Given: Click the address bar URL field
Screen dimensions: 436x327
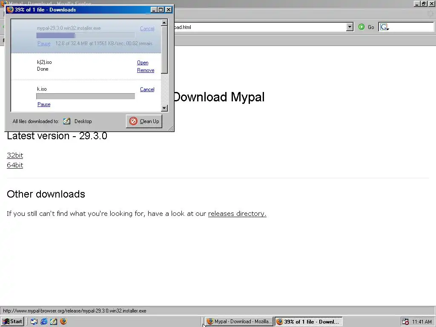Looking at the screenshot, I should (x=260, y=27).
